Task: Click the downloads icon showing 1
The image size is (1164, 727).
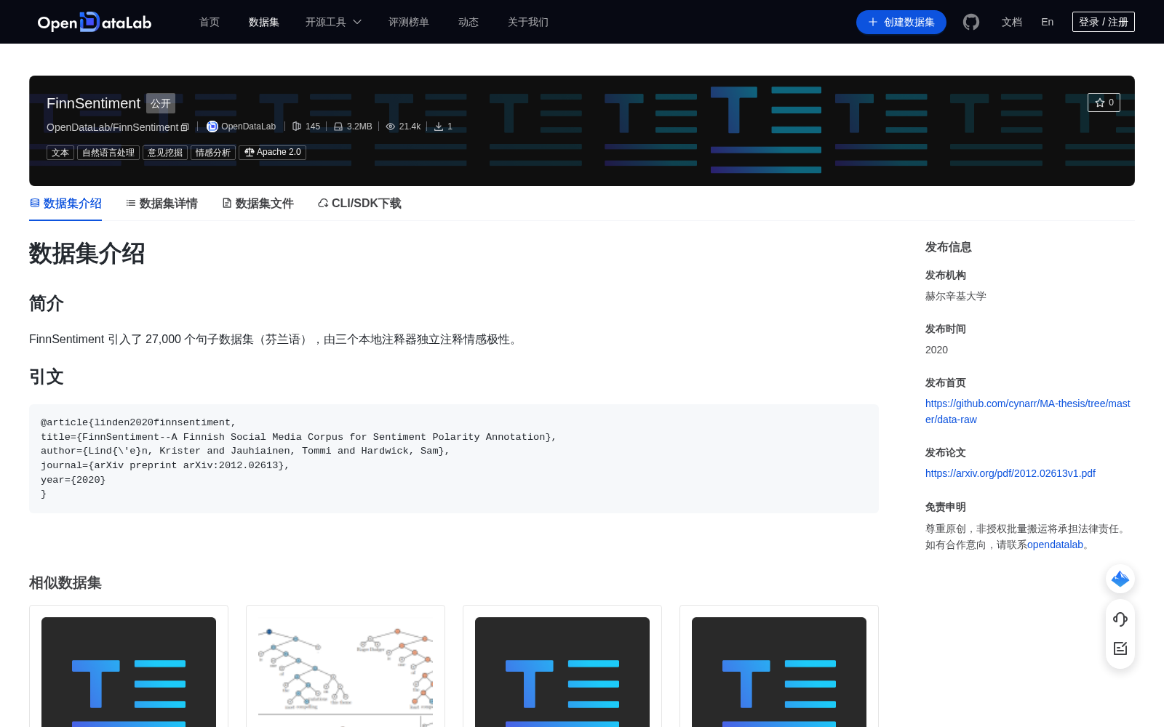Action: point(439,126)
